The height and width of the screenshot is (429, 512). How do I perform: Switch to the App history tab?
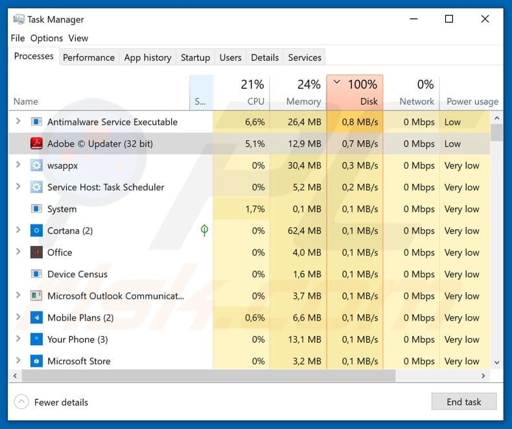148,58
